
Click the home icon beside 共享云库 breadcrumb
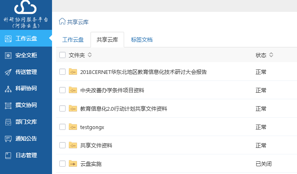tap(62, 22)
